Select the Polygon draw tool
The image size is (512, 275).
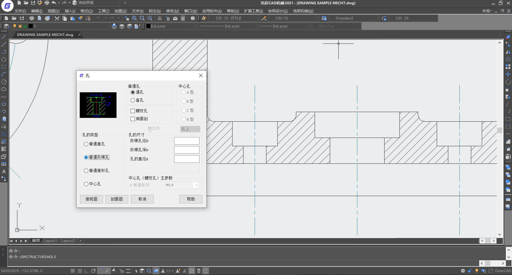tap(4, 59)
